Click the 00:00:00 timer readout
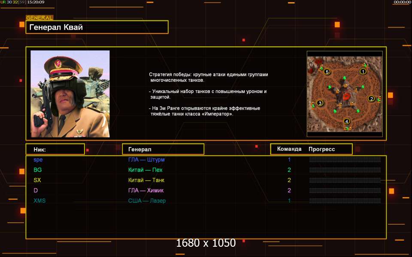412x257 pixels. pos(402,2)
